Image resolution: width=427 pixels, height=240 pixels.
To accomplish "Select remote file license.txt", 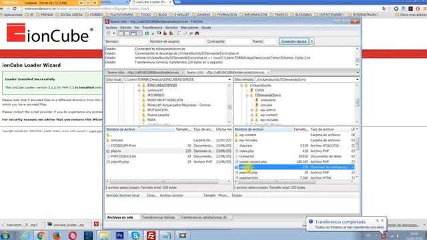I will point(246,157).
